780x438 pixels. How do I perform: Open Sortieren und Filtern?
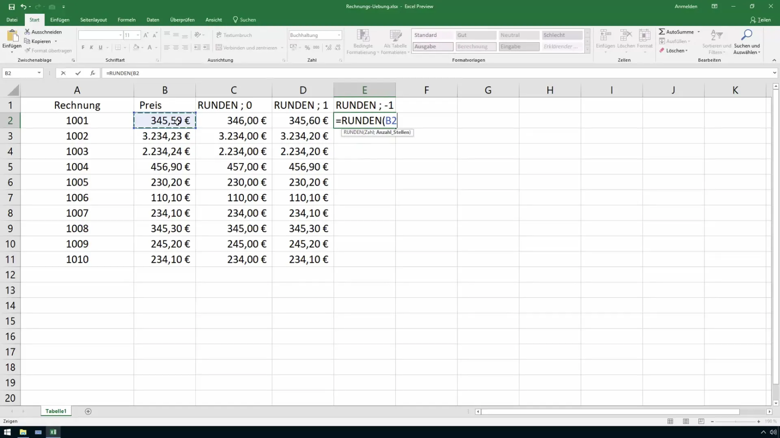coord(717,42)
